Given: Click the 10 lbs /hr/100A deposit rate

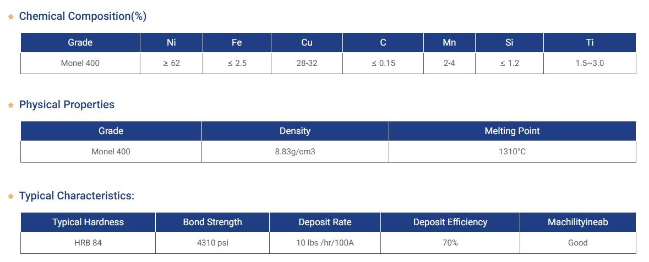Looking at the screenshot, I should click(x=325, y=243).
